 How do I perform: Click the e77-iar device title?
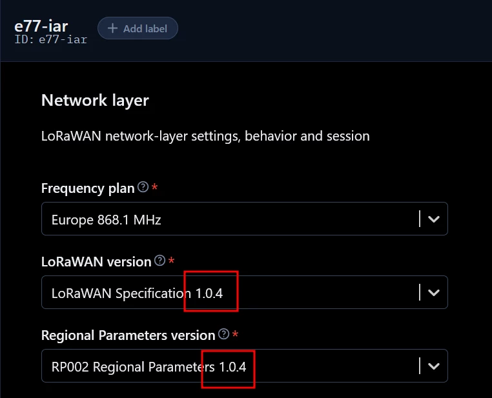pyautogui.click(x=41, y=26)
